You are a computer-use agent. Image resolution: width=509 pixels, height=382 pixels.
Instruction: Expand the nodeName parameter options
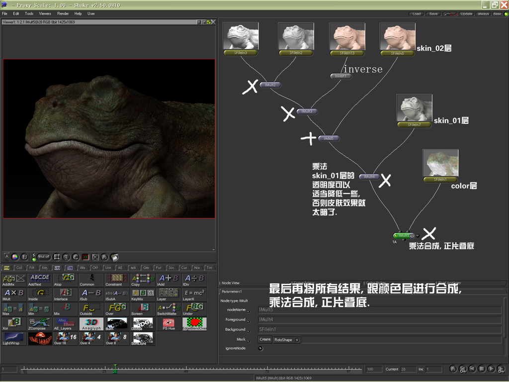(249, 311)
